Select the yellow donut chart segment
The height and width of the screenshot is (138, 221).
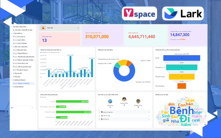click(122, 62)
